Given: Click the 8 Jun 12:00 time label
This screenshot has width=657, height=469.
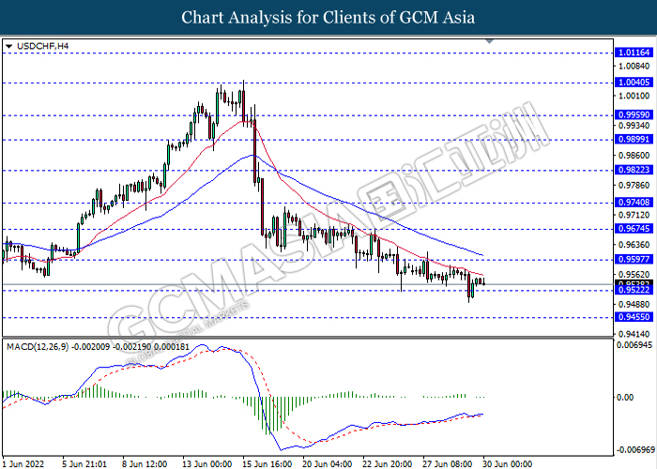Looking at the screenshot, I should pos(145,464).
